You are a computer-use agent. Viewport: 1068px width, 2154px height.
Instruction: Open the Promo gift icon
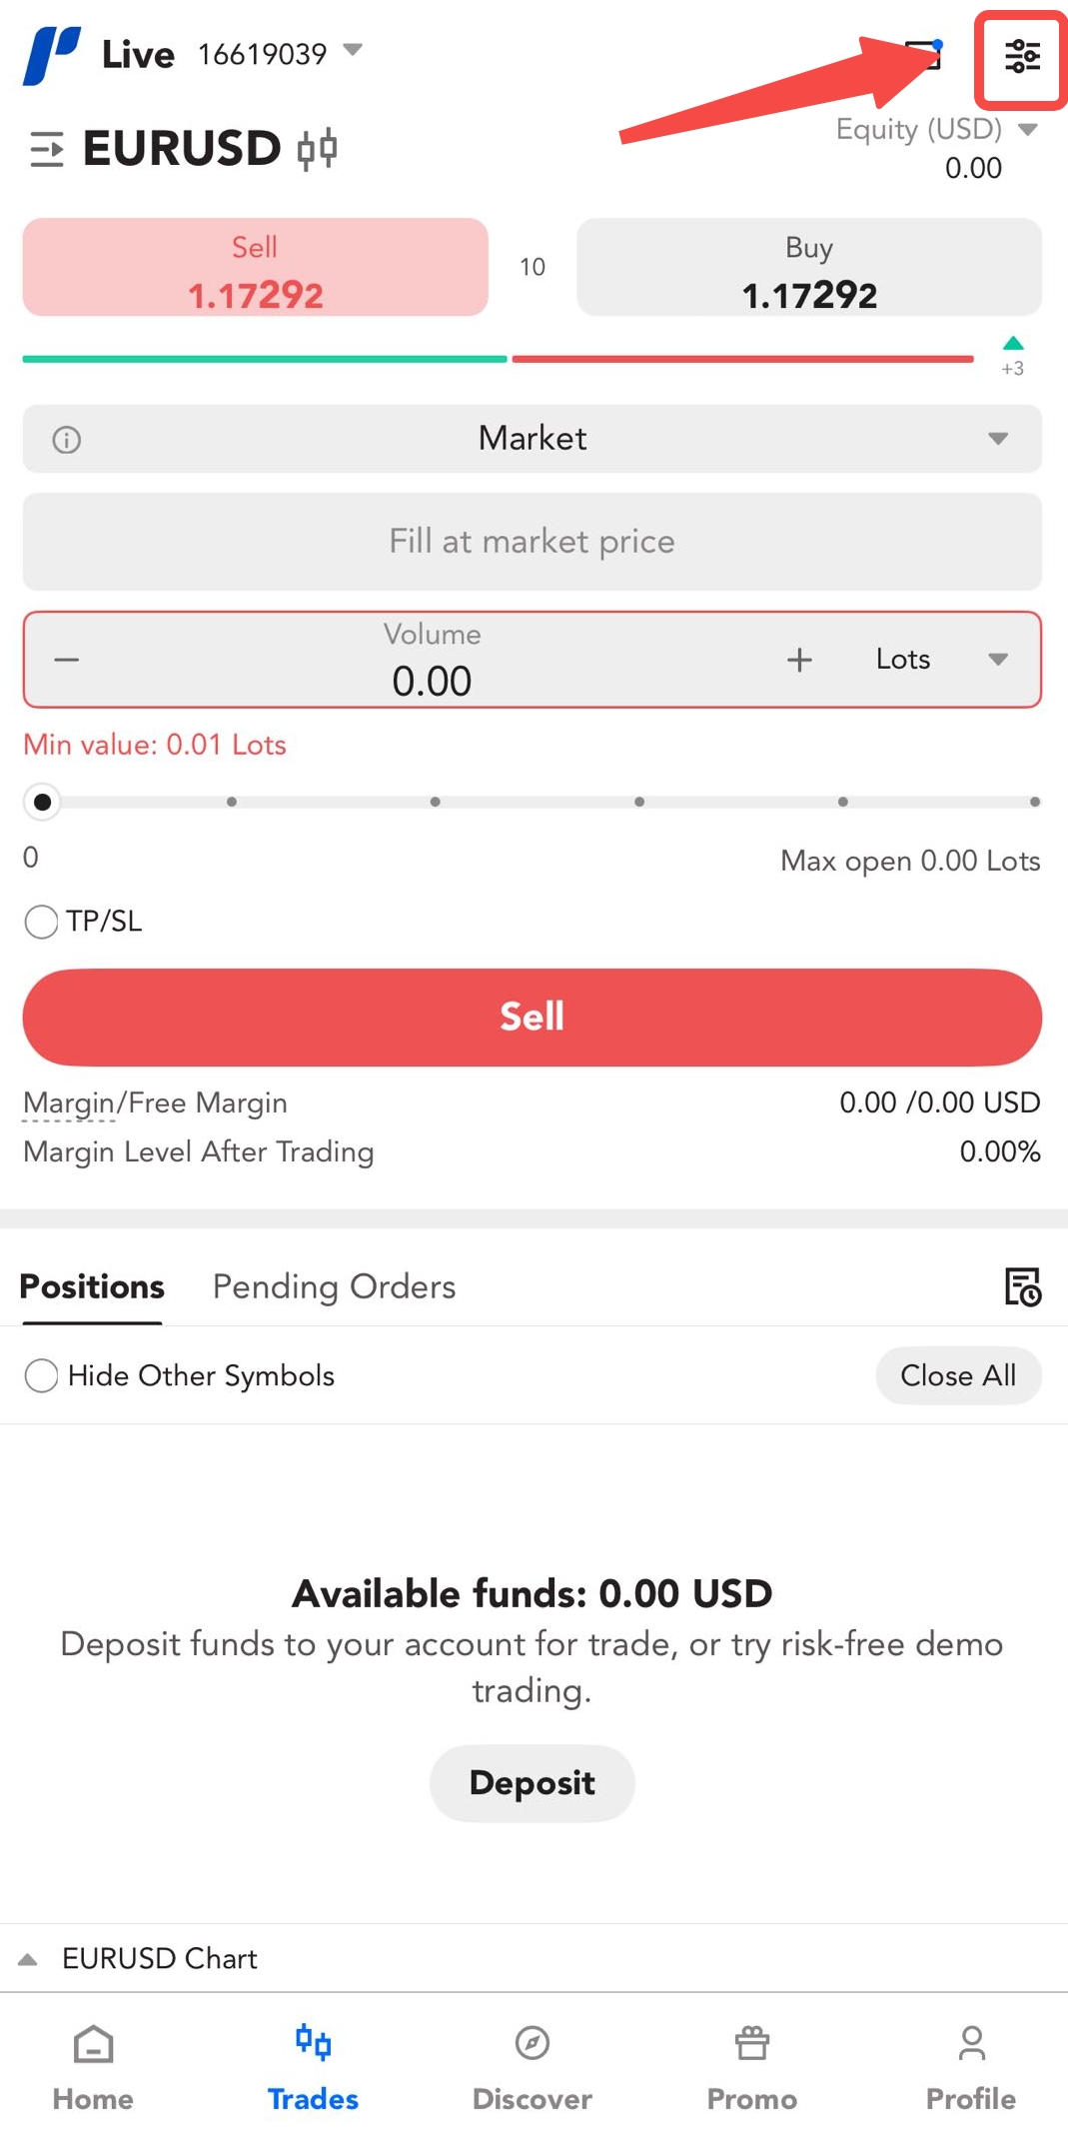coord(752,2044)
